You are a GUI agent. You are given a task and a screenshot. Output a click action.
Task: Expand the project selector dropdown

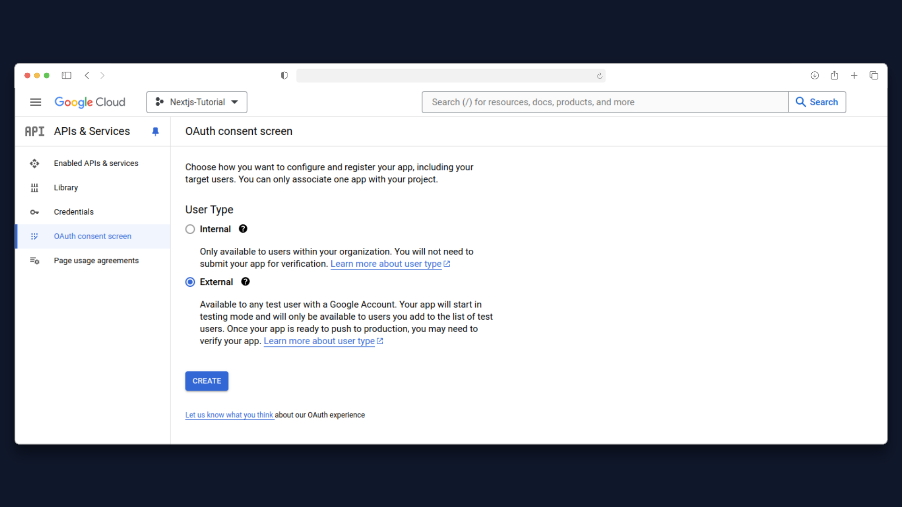196,102
